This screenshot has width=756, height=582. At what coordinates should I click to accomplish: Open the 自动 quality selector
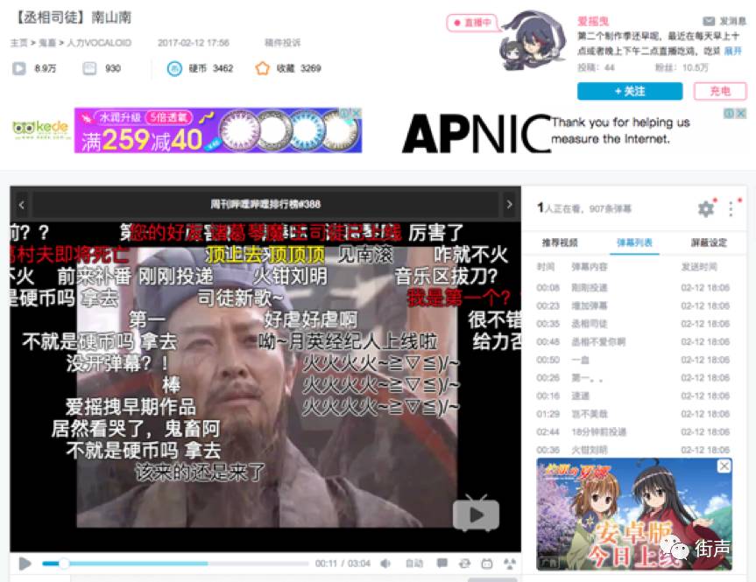click(x=414, y=564)
